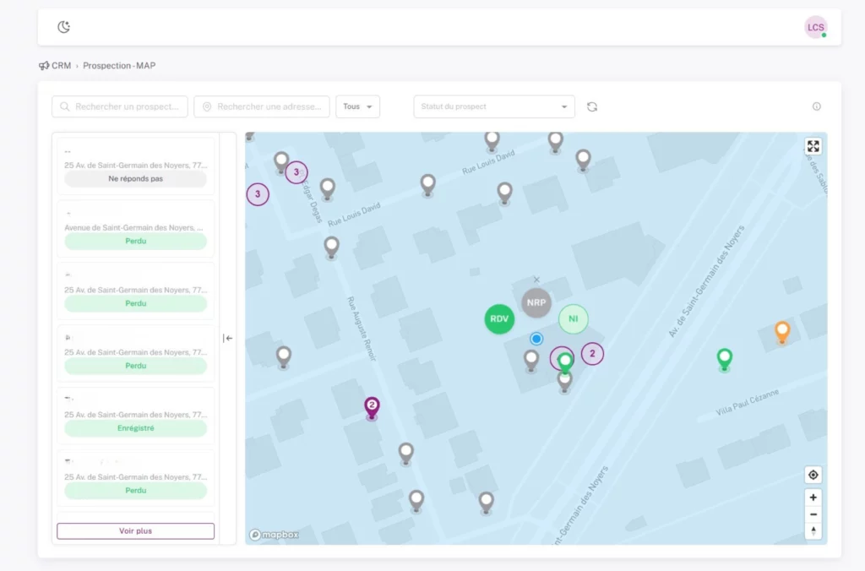Toggle dark mode moon icon
This screenshot has height=571, width=865.
[63, 27]
